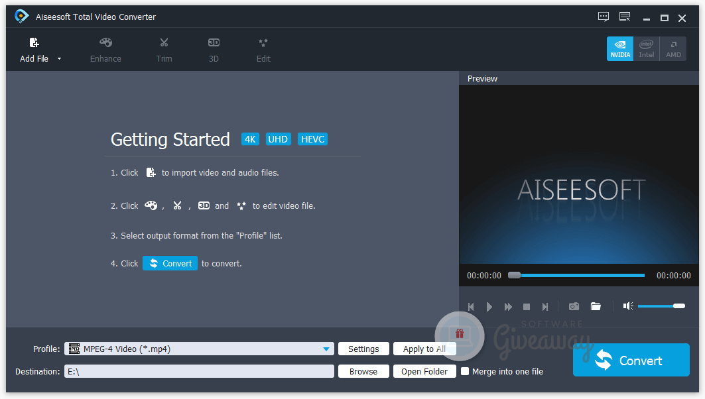
Task: Click the scissors icon in step 2
Action: [177, 205]
